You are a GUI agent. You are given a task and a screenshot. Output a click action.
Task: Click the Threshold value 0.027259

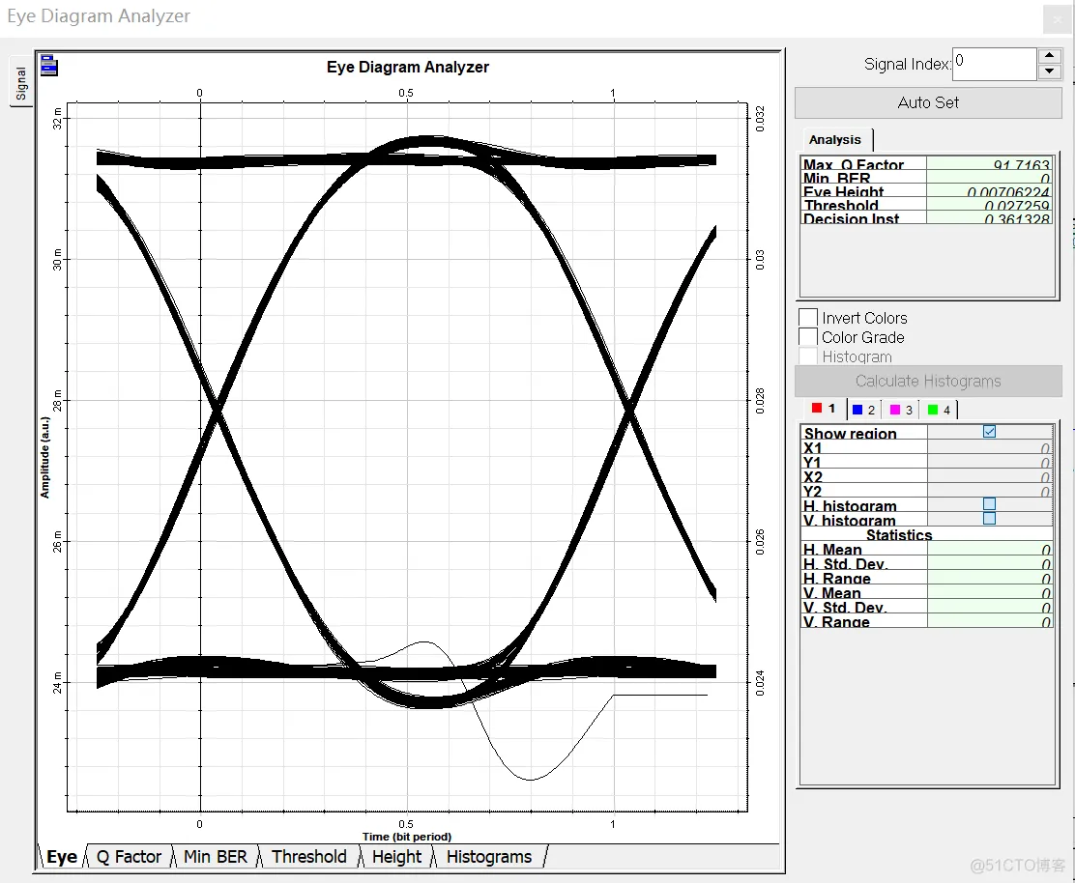click(x=989, y=204)
